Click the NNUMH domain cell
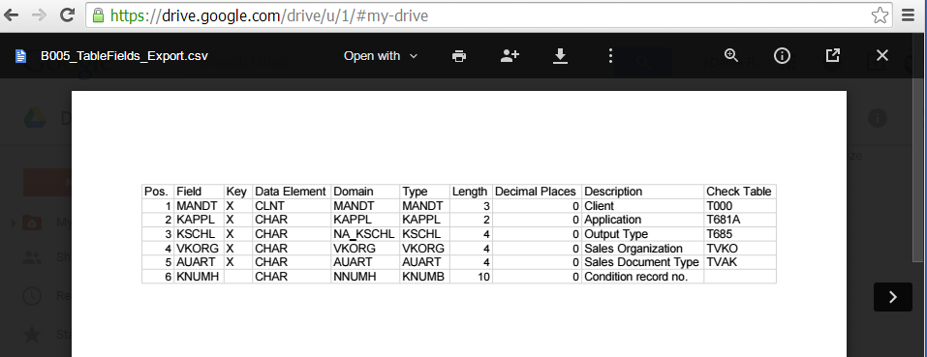Viewport: 927px width, 357px height. [365, 277]
